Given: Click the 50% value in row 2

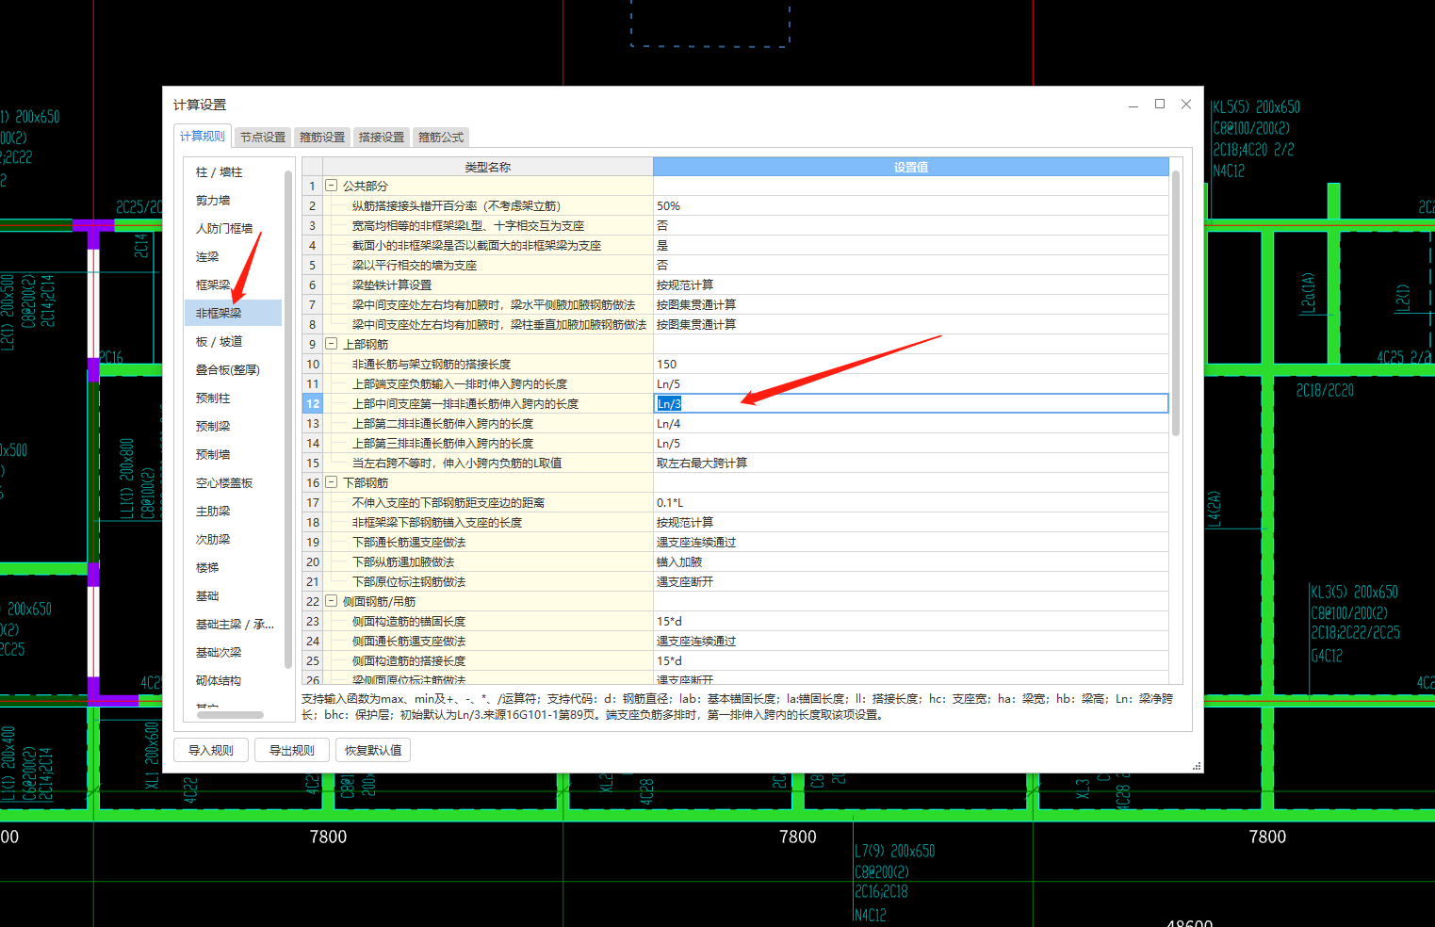Looking at the screenshot, I should [911, 205].
